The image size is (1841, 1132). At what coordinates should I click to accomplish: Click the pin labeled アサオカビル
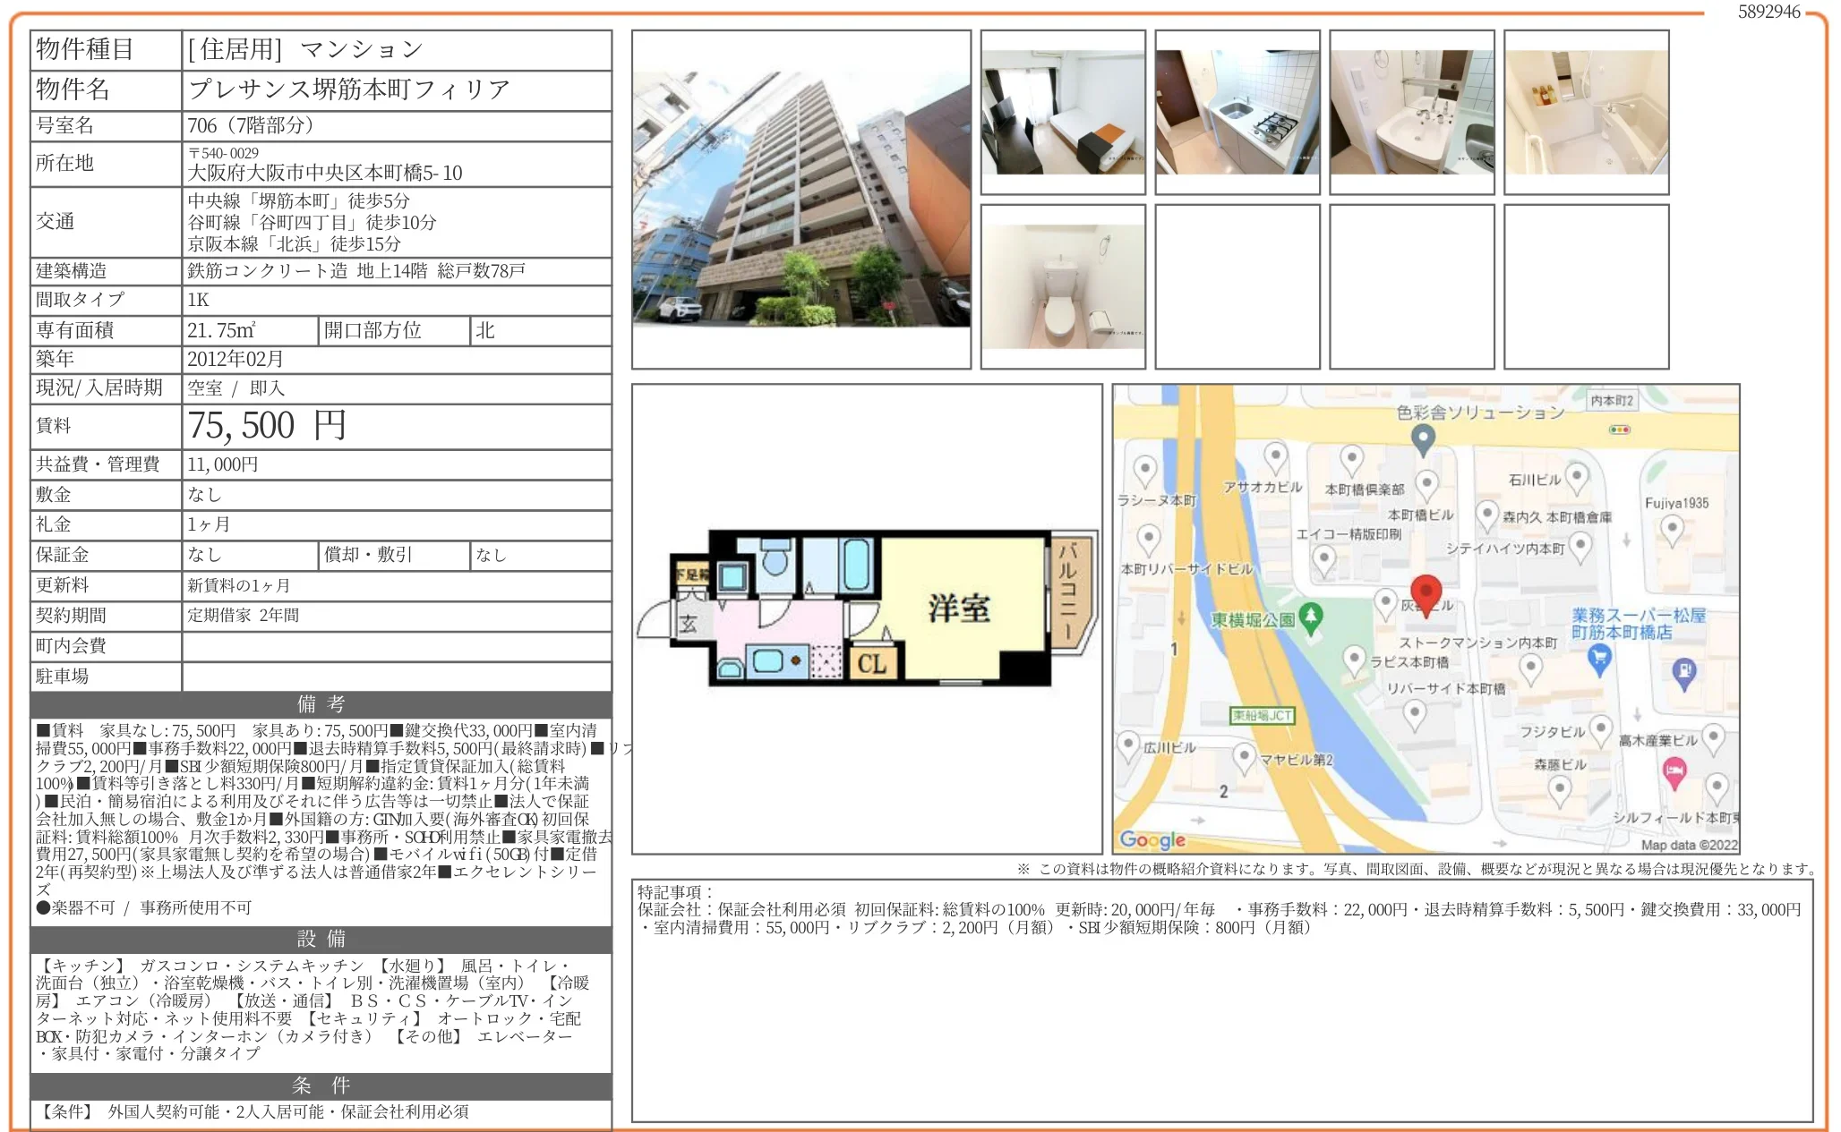coord(1274,456)
